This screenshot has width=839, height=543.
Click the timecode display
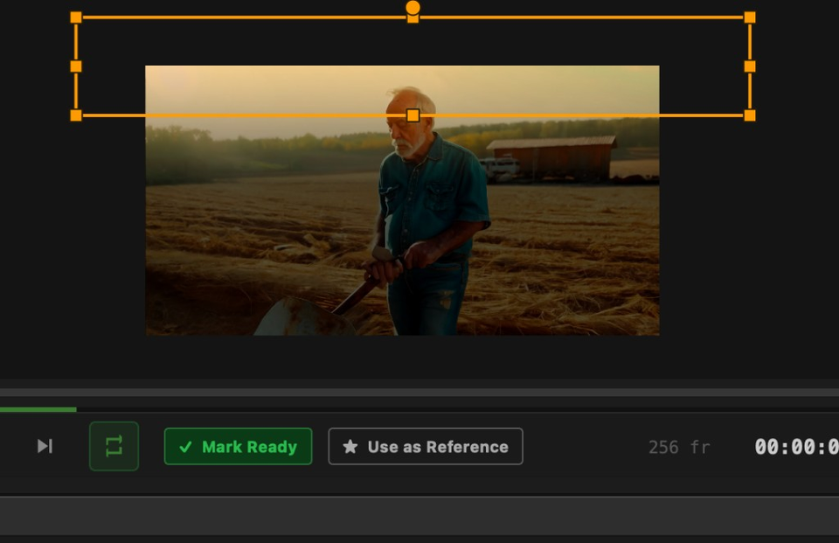pyautogui.click(x=797, y=447)
